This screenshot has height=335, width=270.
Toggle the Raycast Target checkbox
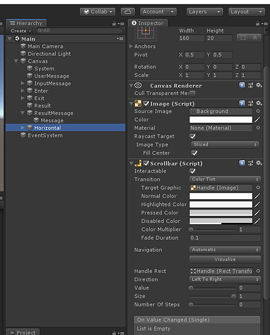click(x=192, y=136)
